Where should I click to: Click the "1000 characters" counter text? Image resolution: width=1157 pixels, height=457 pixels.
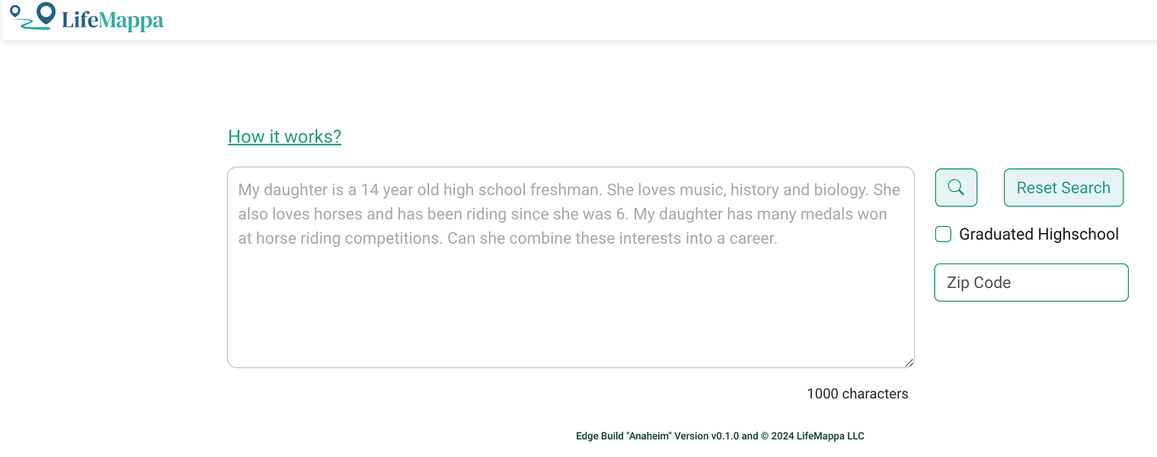point(857,394)
